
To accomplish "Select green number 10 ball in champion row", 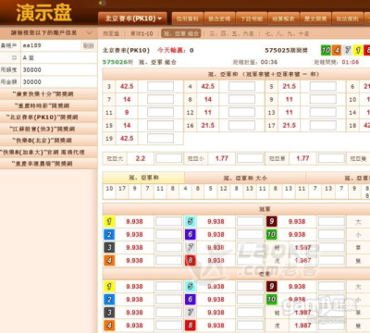I will tap(272, 234).
